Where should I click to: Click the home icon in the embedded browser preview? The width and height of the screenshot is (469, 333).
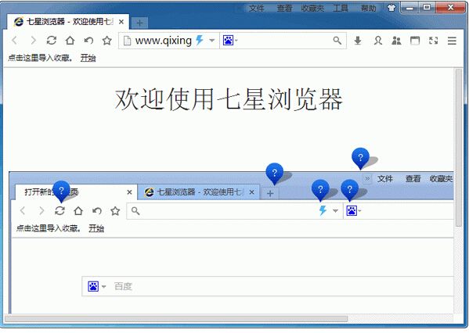78,211
